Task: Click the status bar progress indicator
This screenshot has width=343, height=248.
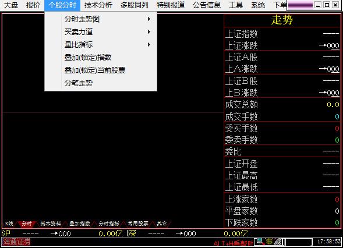Action: (299, 242)
